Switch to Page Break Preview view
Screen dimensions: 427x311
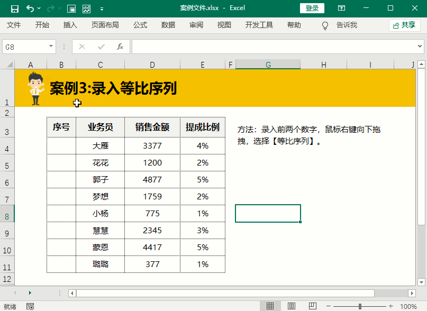tap(312, 306)
